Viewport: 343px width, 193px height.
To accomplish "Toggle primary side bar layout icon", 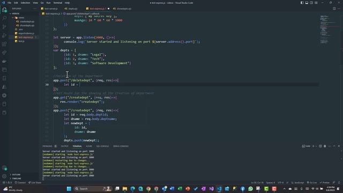I will tap(302, 3).
